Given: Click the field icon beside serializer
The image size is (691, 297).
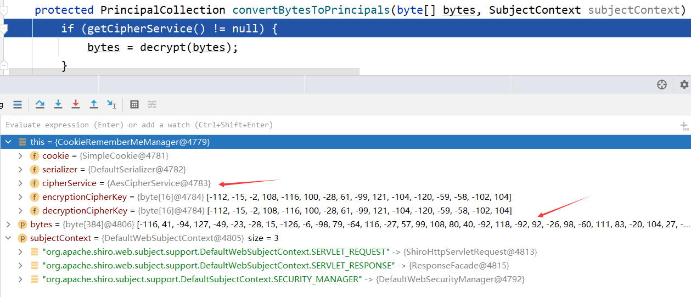Looking at the screenshot, I should coord(34,169).
